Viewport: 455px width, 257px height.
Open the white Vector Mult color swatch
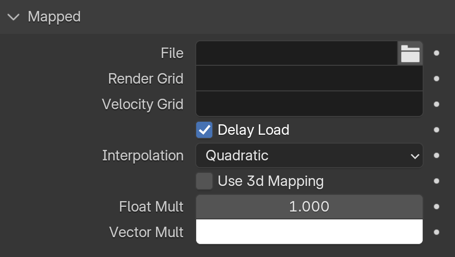click(x=309, y=232)
